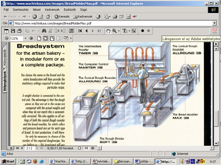Rotate the view with rotate icon

66,38
